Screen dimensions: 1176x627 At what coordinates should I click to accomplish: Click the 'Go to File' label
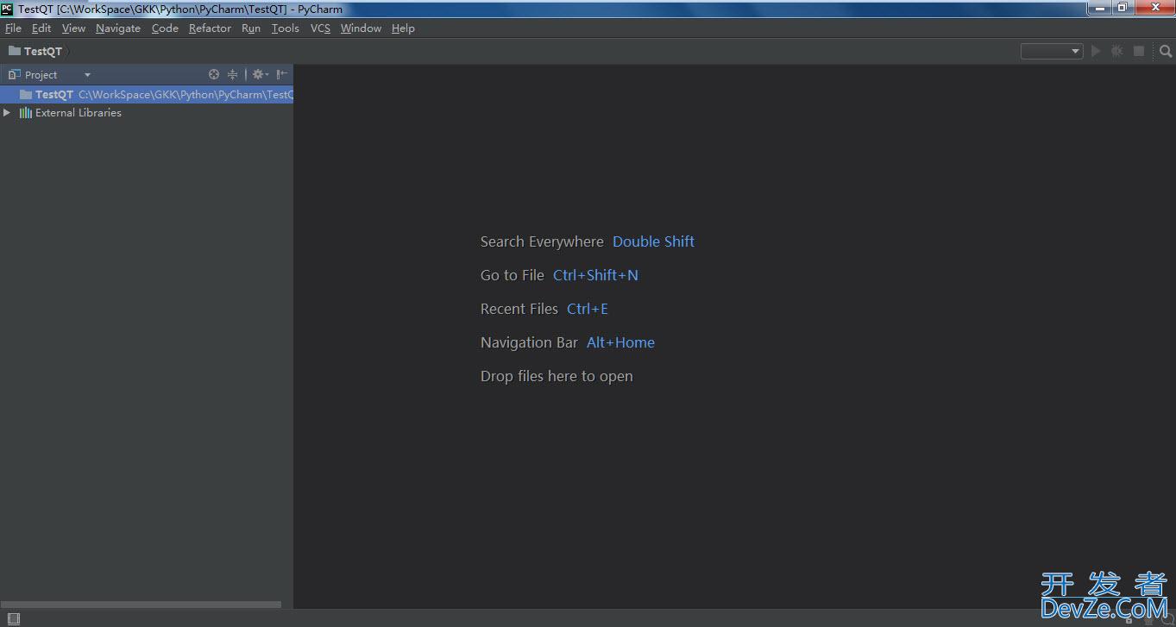tap(513, 275)
